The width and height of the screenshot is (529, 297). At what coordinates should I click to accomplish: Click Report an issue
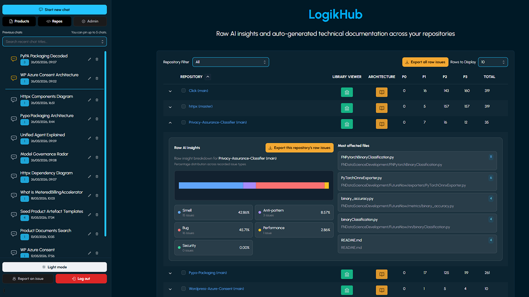28,279
